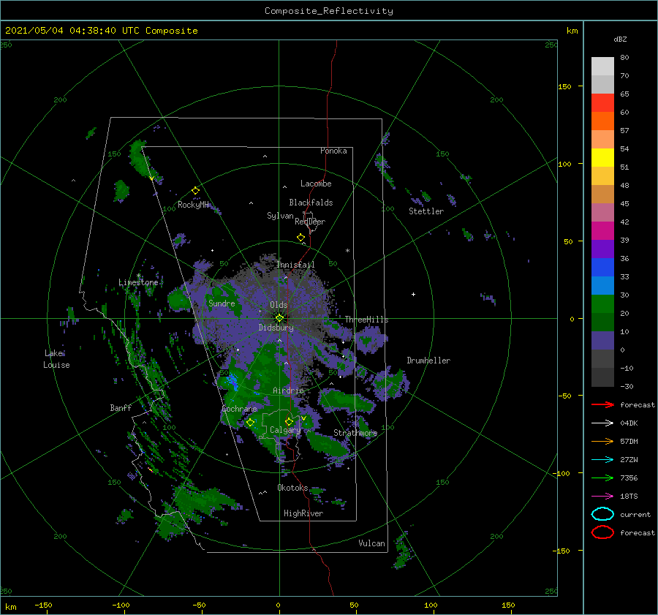This screenshot has height=615, width=658.
Task: Click the Blackfalds town label
Action: 311,203
